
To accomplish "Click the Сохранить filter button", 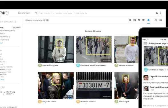I will click(17, 28).
